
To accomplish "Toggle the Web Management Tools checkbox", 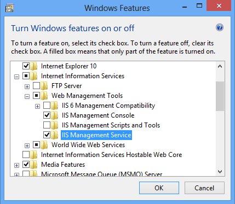I will (36, 95).
